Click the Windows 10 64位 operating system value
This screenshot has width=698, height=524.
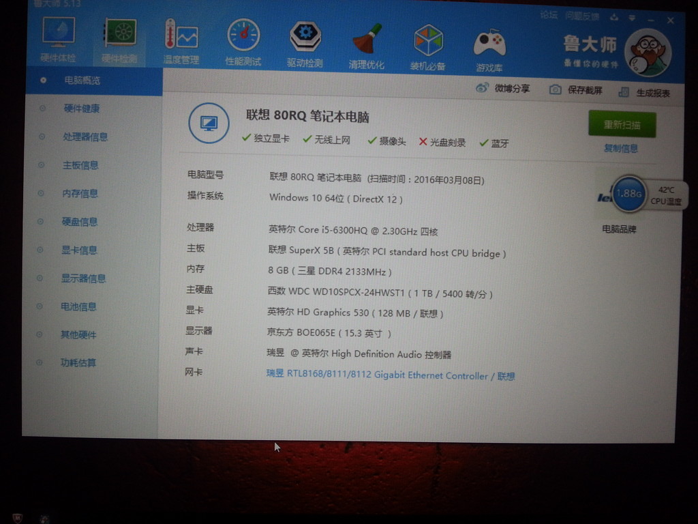tap(335, 199)
